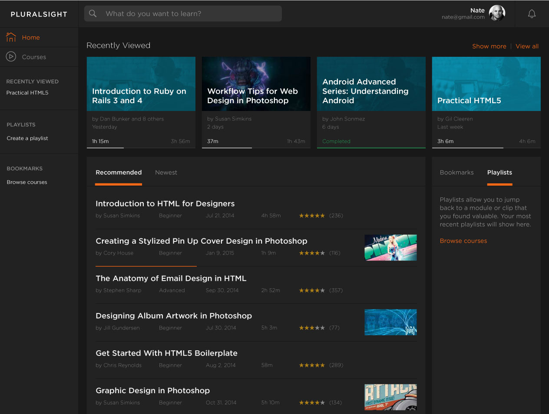Open Introduction to Ruby on Rails card
Viewport: 549px width, 414px height.
click(141, 102)
